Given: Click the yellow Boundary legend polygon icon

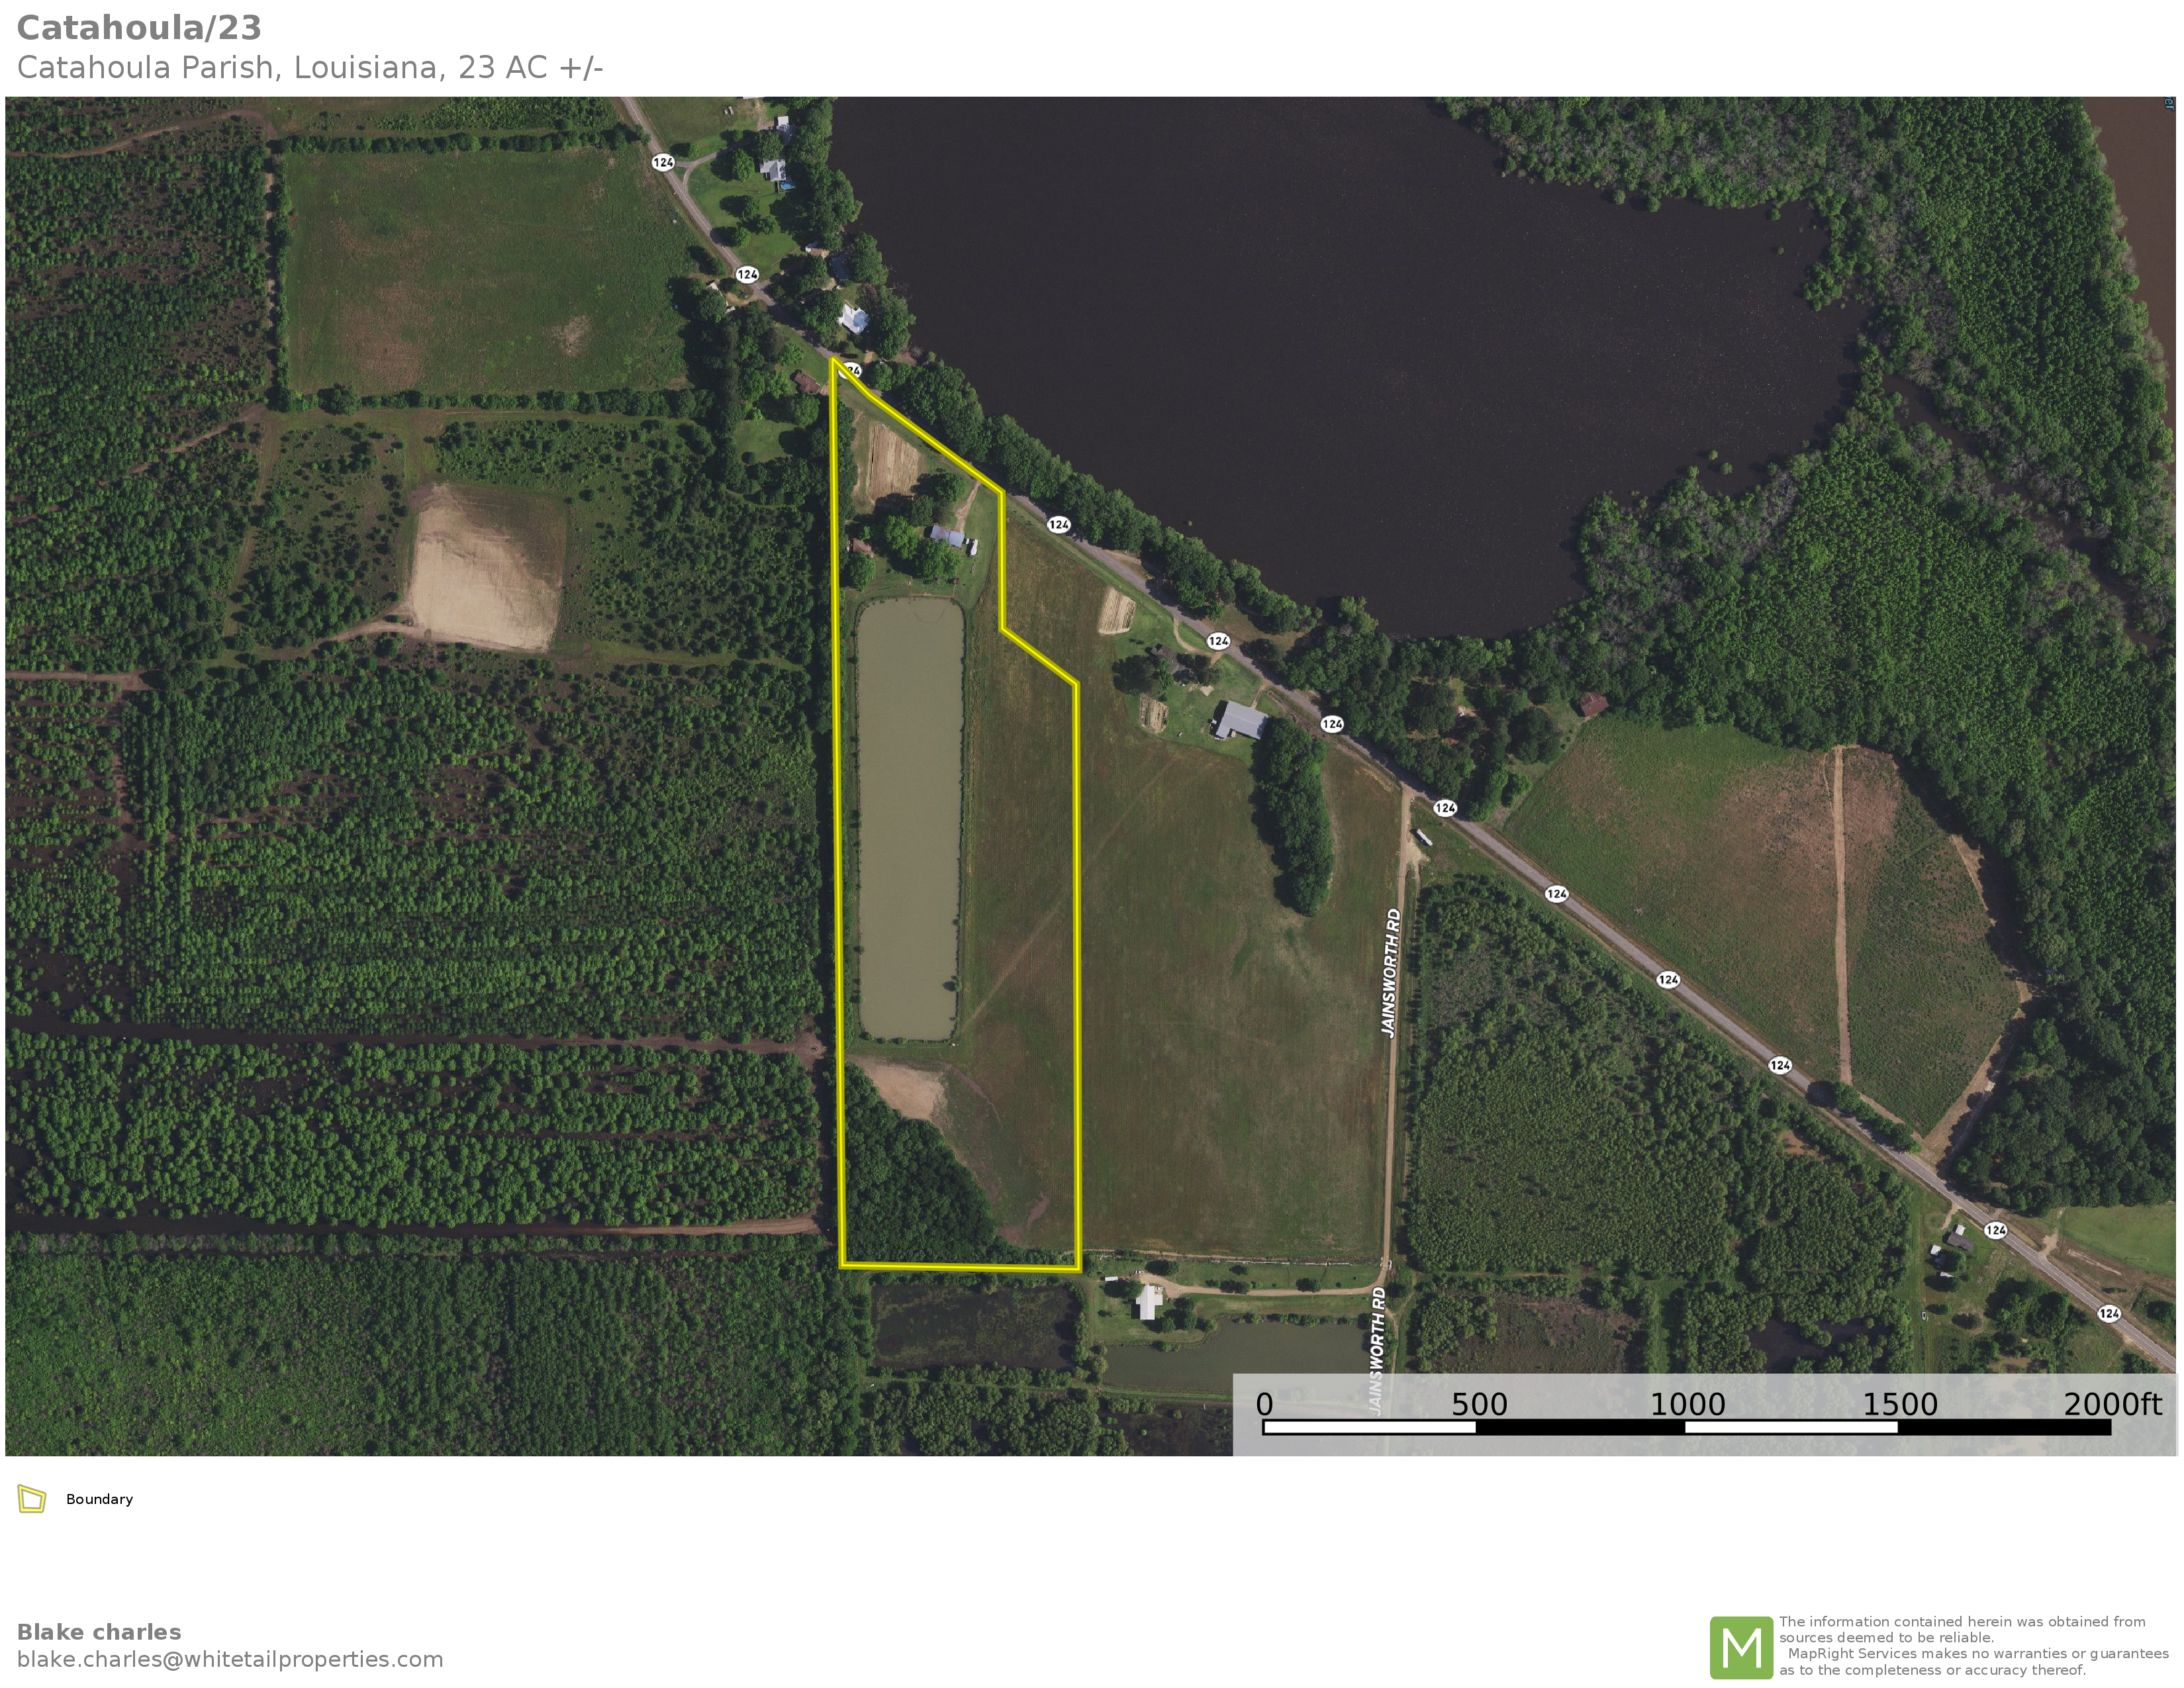Looking at the screenshot, I should click(x=32, y=1499).
